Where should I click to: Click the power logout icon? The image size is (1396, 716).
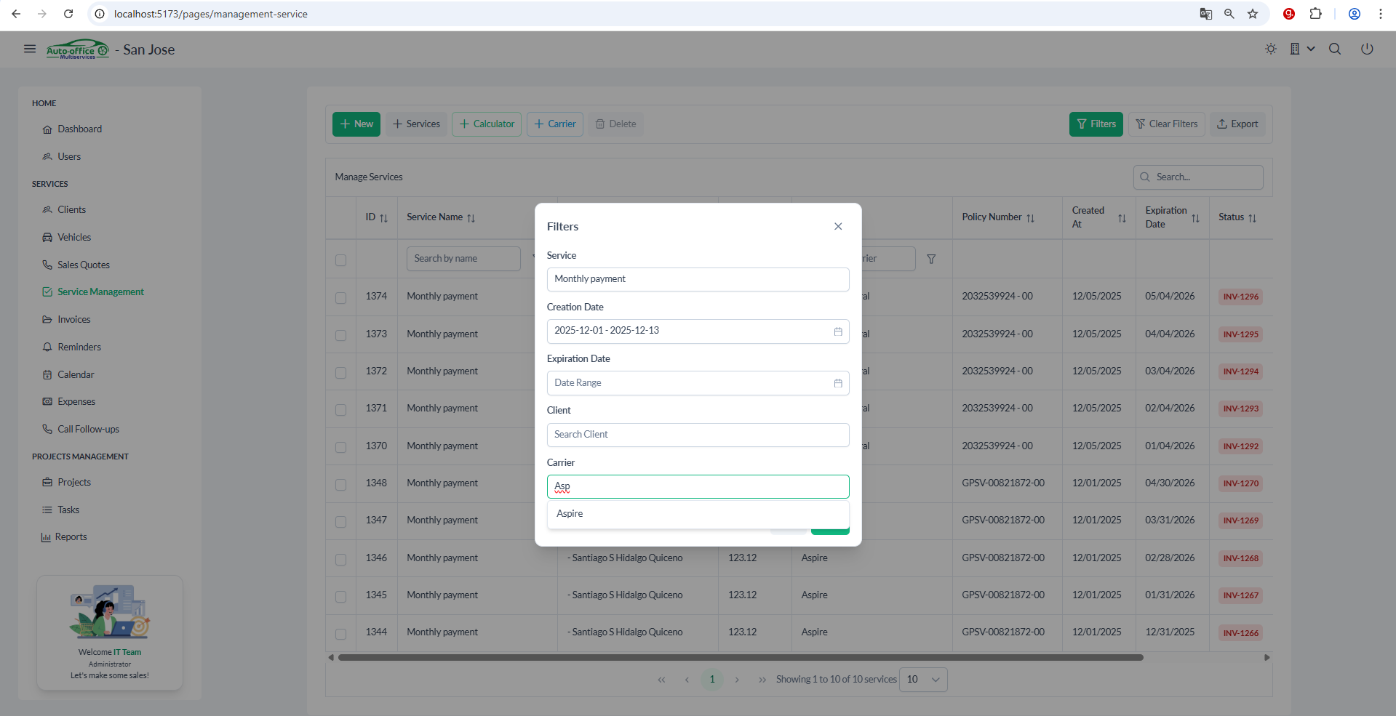click(x=1367, y=49)
